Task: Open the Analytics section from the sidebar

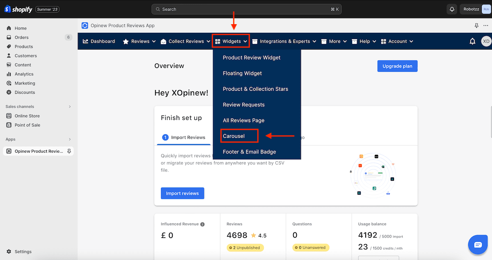Action: tap(24, 74)
